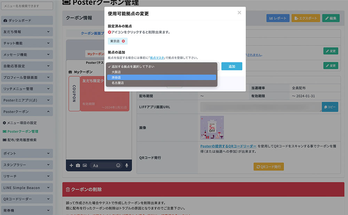Viewport: 348px width, 215px height.
Task: Select 名古屋店 from the dropdown list
Action: coord(161,83)
